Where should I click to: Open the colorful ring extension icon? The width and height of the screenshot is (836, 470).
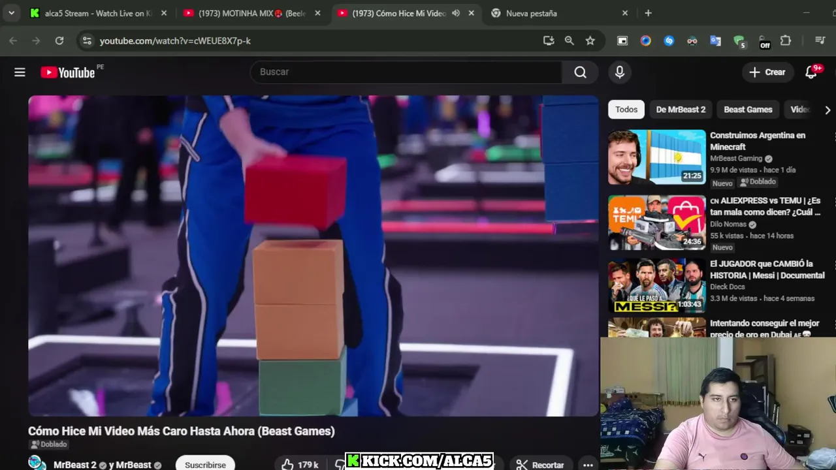click(x=646, y=40)
